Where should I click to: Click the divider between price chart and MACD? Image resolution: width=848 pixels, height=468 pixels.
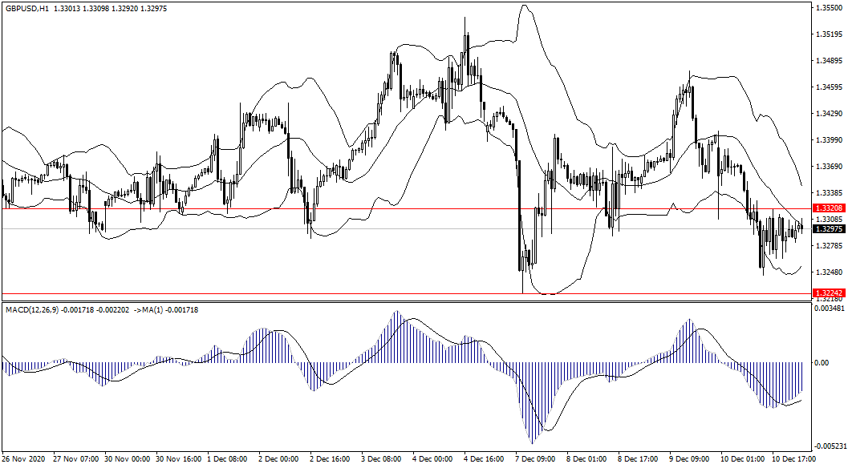(401, 302)
